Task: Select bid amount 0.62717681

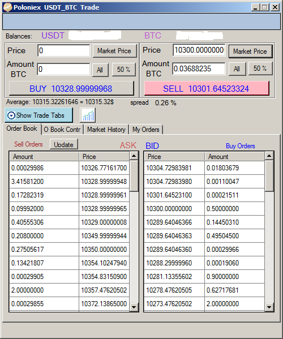Action: tap(234, 290)
